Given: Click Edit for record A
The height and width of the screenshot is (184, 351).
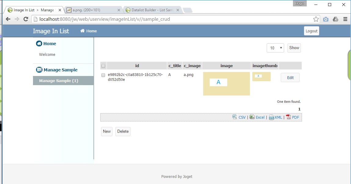Looking at the screenshot, I should pyautogui.click(x=290, y=78).
